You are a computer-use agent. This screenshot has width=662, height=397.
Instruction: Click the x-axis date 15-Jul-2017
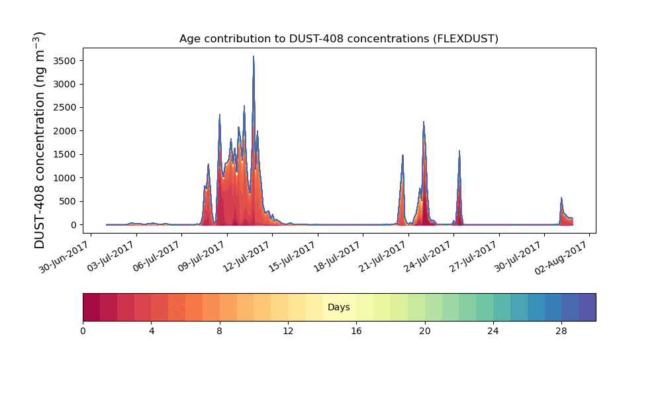(292, 257)
